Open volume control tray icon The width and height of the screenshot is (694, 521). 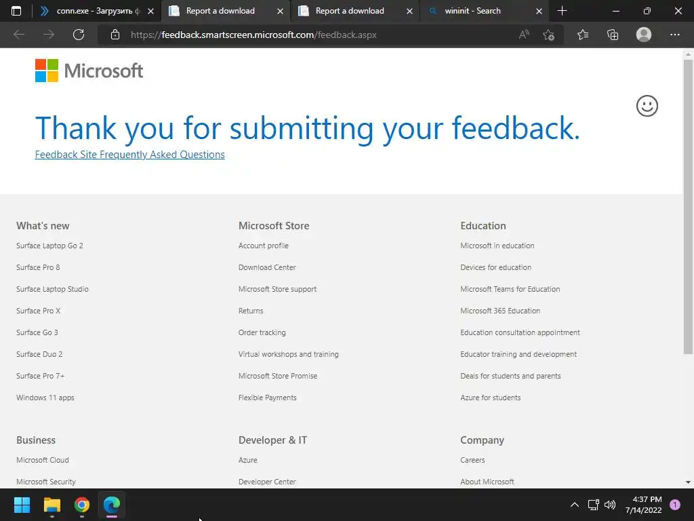pyautogui.click(x=610, y=505)
